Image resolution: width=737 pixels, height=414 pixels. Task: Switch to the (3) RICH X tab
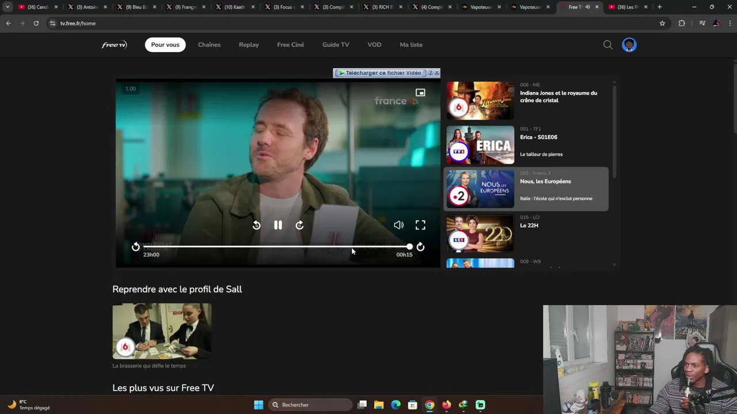(383, 7)
